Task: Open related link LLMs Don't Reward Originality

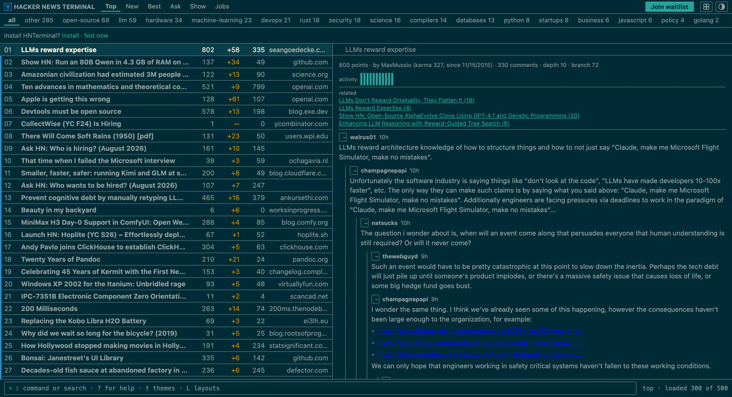Action: [x=406, y=100]
